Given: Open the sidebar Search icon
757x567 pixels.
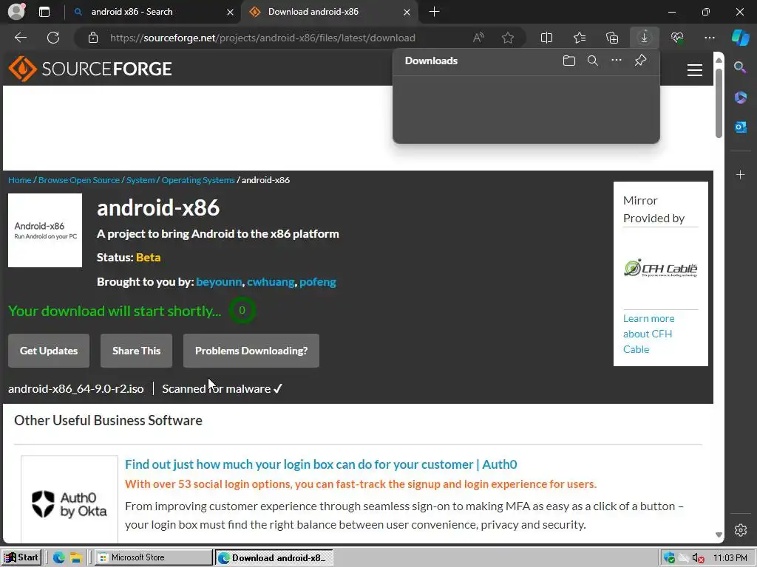Looking at the screenshot, I should [x=740, y=67].
